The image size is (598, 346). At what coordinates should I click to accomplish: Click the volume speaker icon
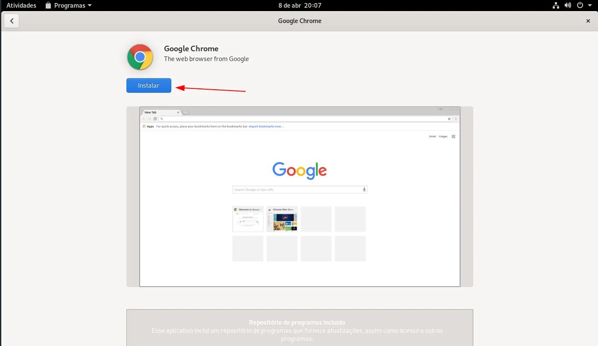(568, 6)
